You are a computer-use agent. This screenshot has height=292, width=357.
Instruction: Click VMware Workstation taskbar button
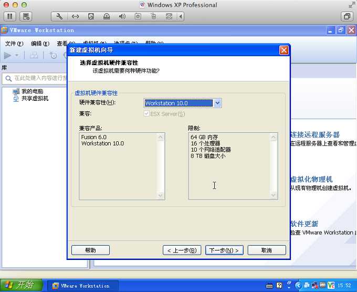point(82,286)
